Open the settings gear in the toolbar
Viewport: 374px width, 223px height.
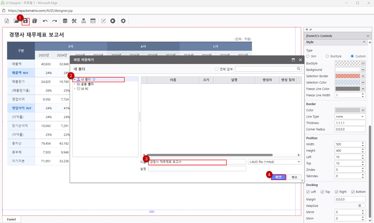(123, 21)
